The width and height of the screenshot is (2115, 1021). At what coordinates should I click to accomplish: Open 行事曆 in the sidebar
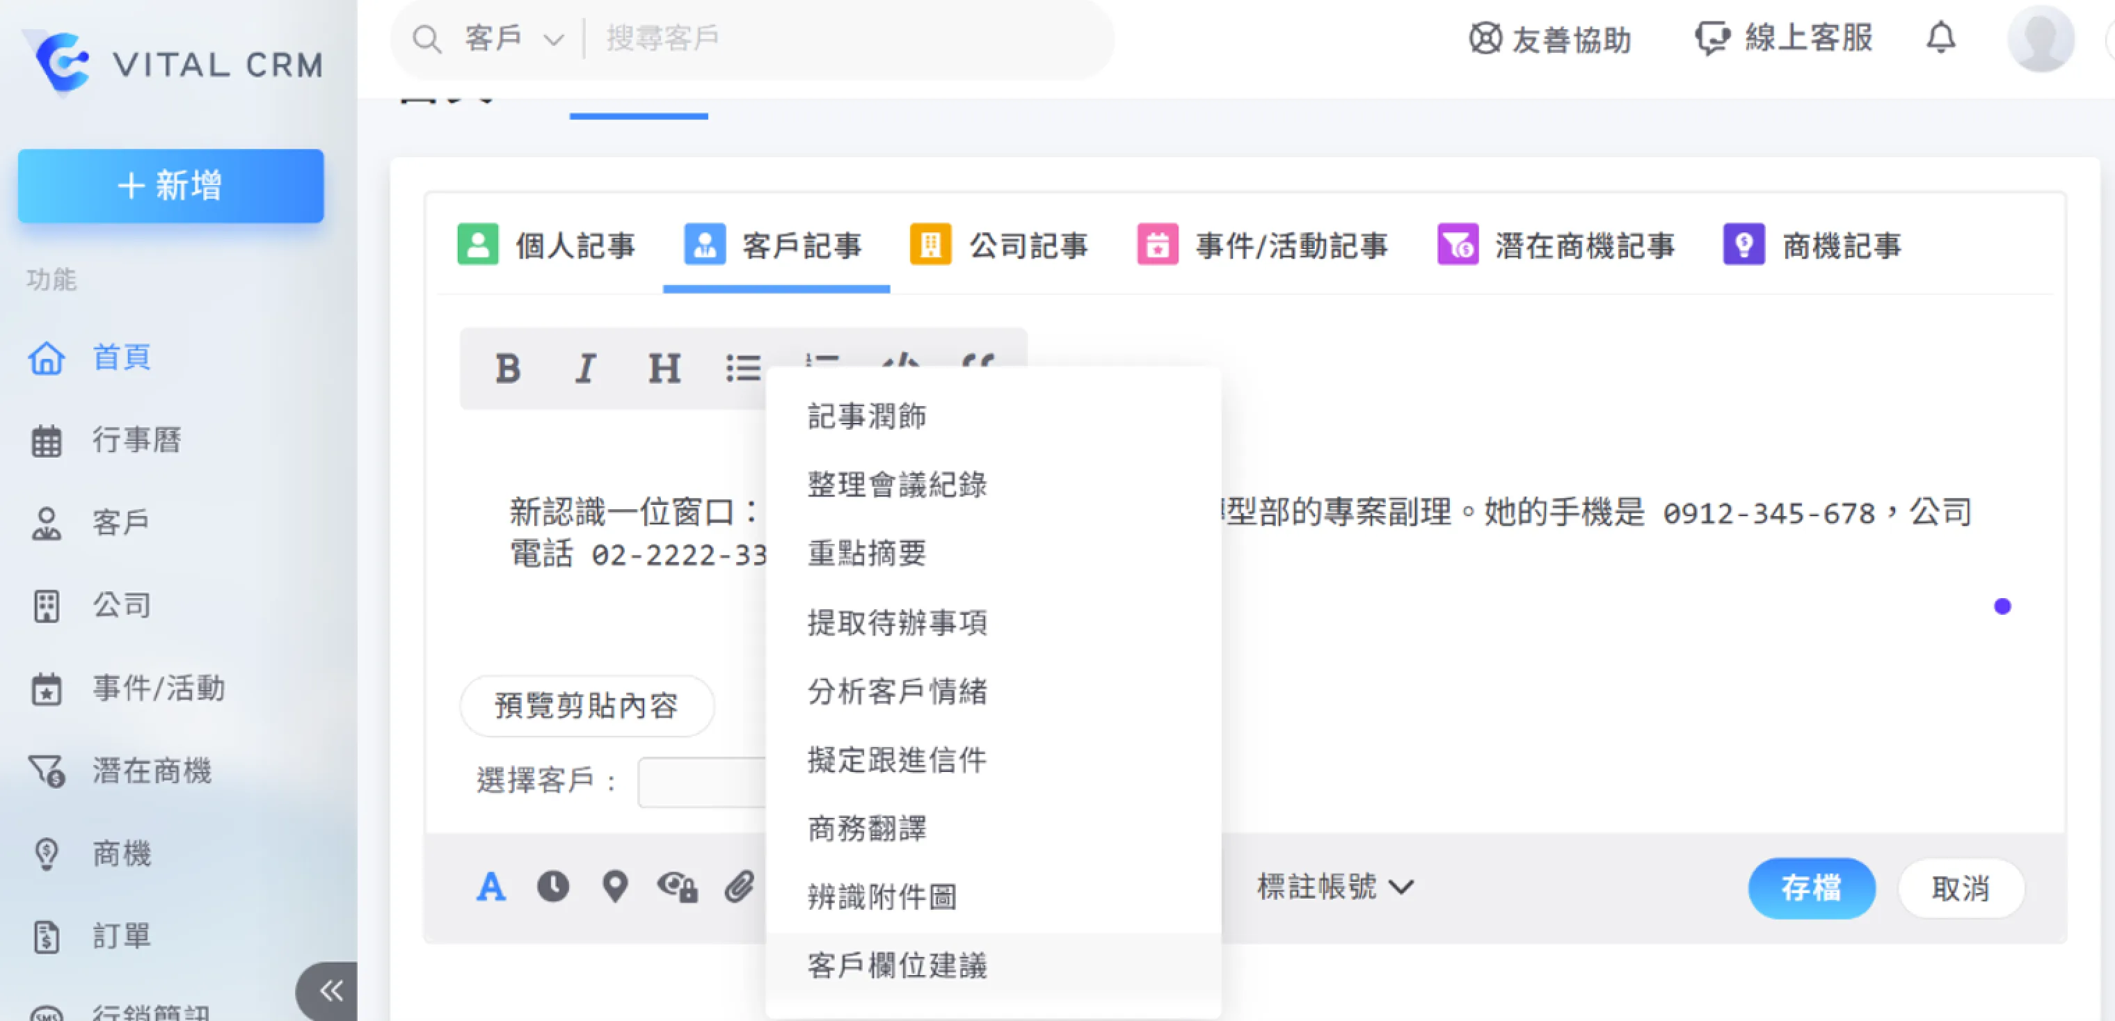click(x=106, y=440)
